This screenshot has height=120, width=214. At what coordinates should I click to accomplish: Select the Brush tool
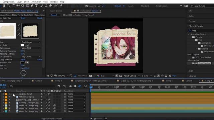click(42, 6)
